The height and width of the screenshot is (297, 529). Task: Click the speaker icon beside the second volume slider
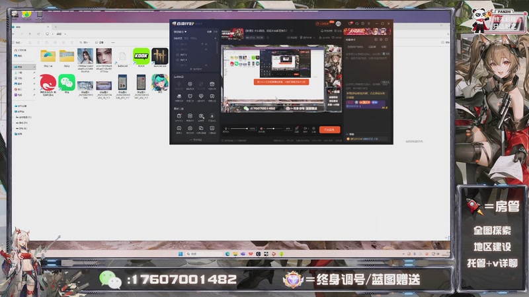pos(261,129)
